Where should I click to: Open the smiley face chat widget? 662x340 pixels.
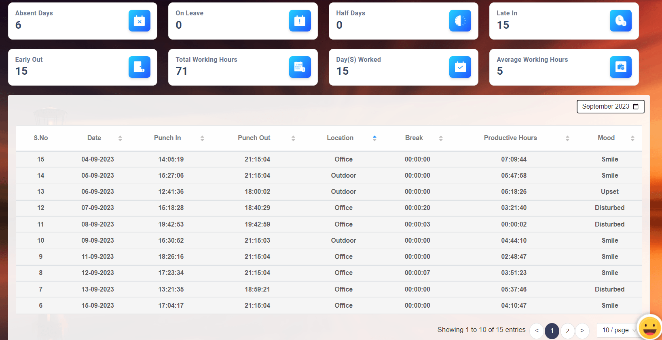(649, 327)
